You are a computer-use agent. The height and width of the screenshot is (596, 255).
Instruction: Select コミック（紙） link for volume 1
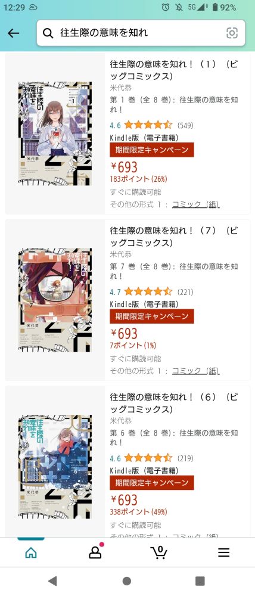click(195, 204)
